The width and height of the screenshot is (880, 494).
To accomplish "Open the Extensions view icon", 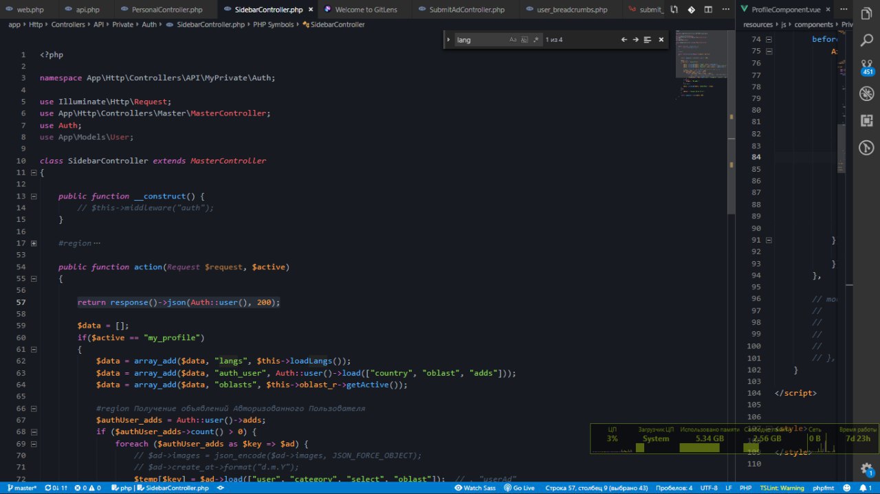I will (x=866, y=121).
